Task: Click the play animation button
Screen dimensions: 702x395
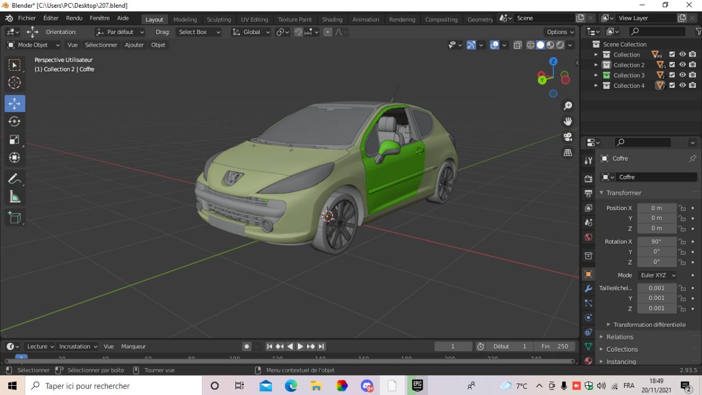Action: coord(300,346)
